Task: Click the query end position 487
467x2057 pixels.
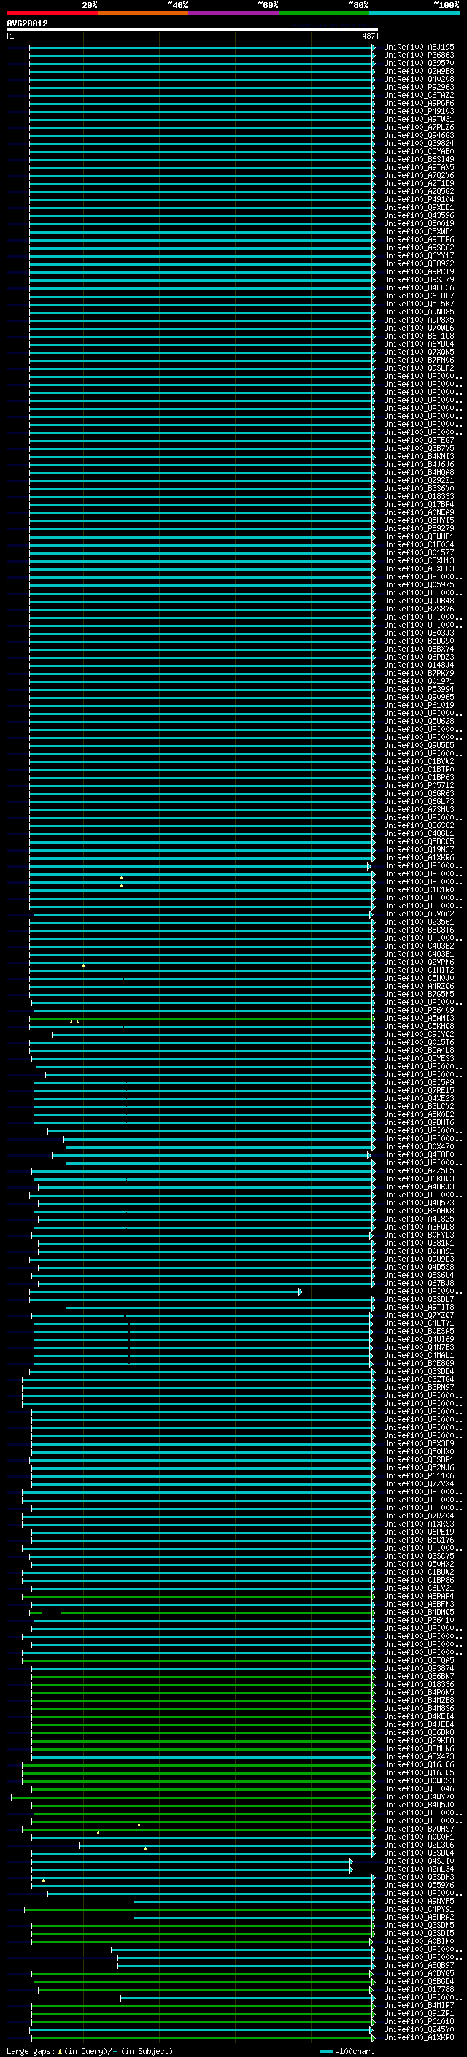Action: [368, 36]
